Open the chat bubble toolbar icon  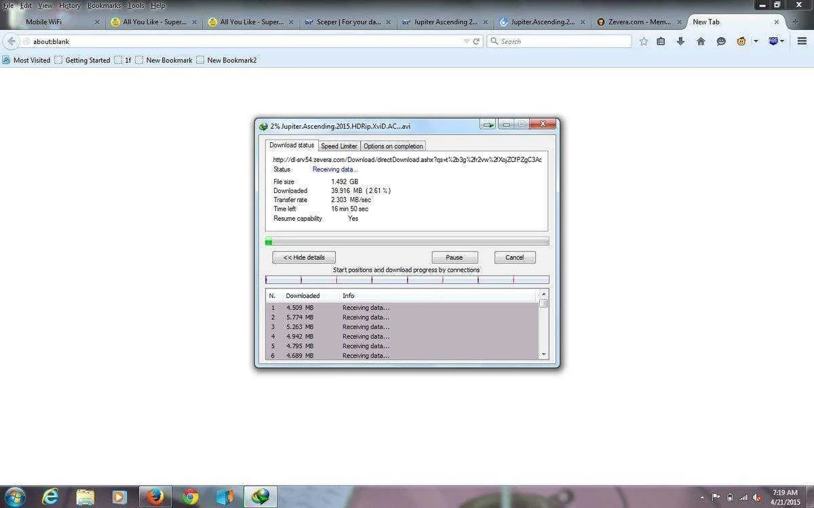(x=721, y=41)
